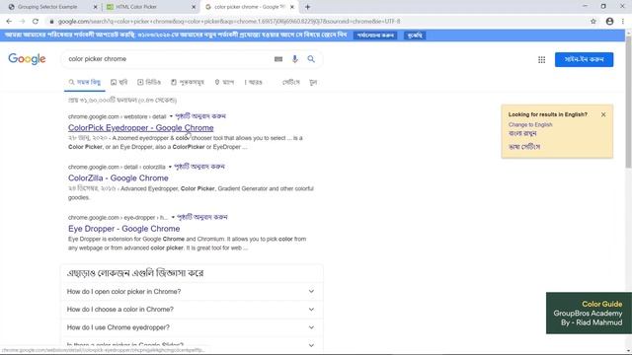Click translate page link for Eye Dropper result
The width and height of the screenshot is (632, 355).
tap(201, 217)
